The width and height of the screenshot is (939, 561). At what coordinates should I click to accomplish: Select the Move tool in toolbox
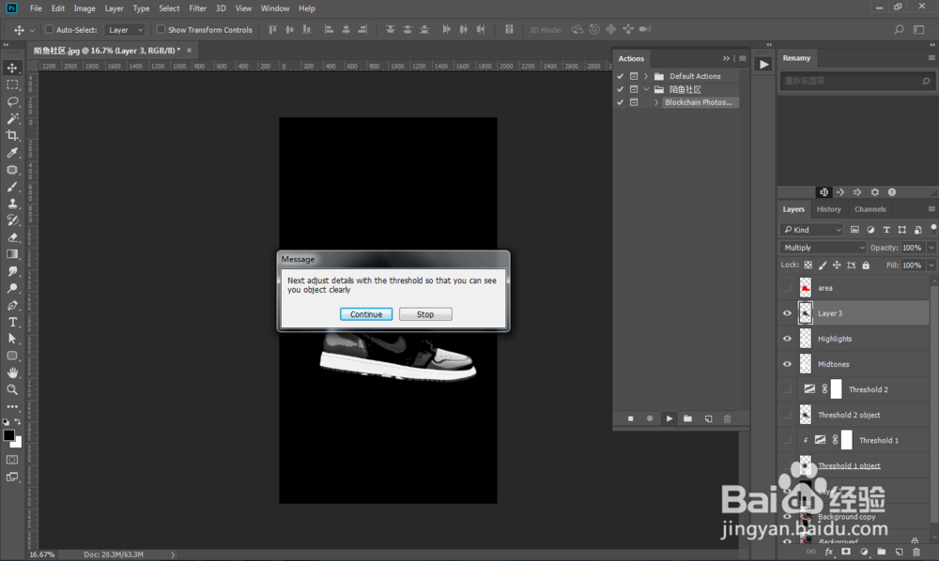tap(12, 68)
